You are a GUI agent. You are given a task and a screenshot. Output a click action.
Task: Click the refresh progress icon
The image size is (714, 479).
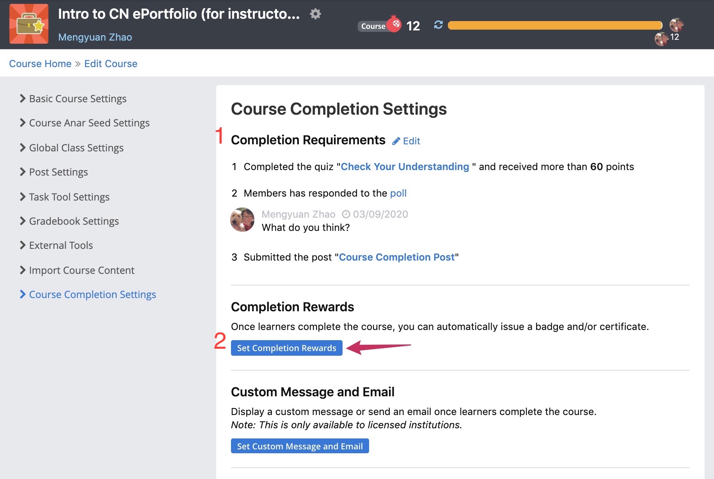438,25
